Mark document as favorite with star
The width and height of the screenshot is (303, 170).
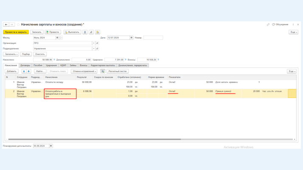[x=18, y=25]
